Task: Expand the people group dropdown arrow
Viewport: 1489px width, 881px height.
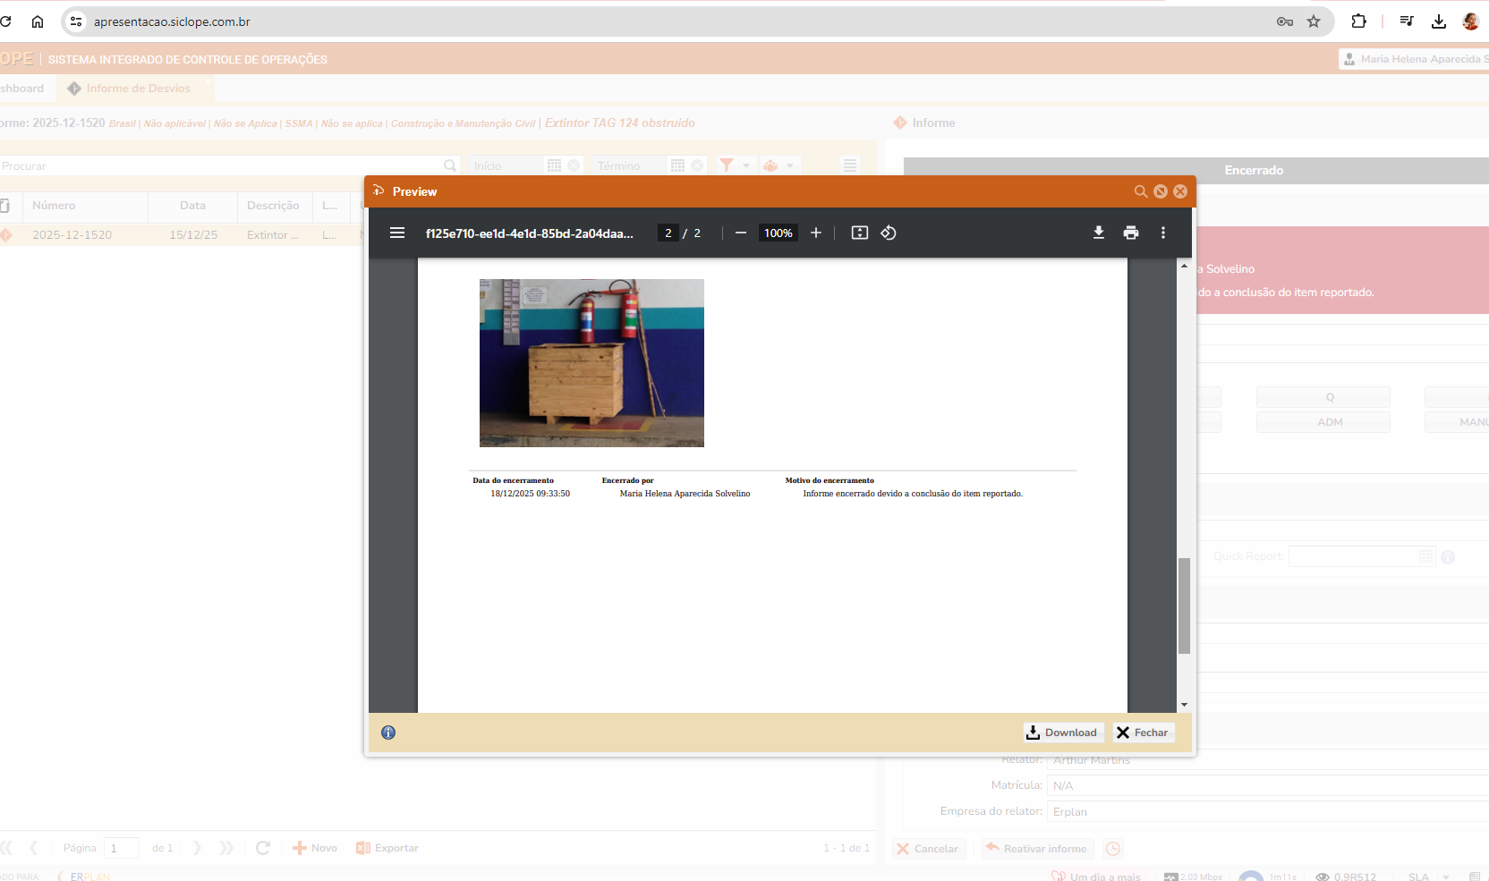Action: [x=790, y=165]
